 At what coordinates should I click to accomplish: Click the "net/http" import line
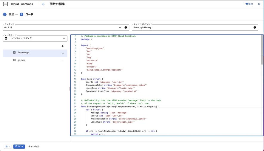92,60
